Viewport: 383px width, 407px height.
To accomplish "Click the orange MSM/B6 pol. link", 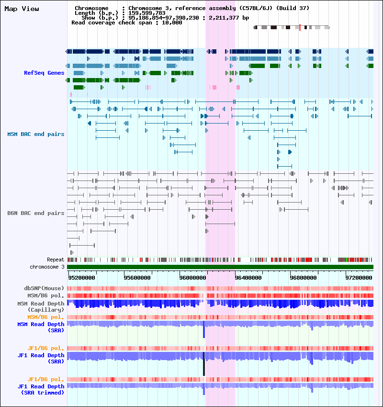I will pos(45,317).
